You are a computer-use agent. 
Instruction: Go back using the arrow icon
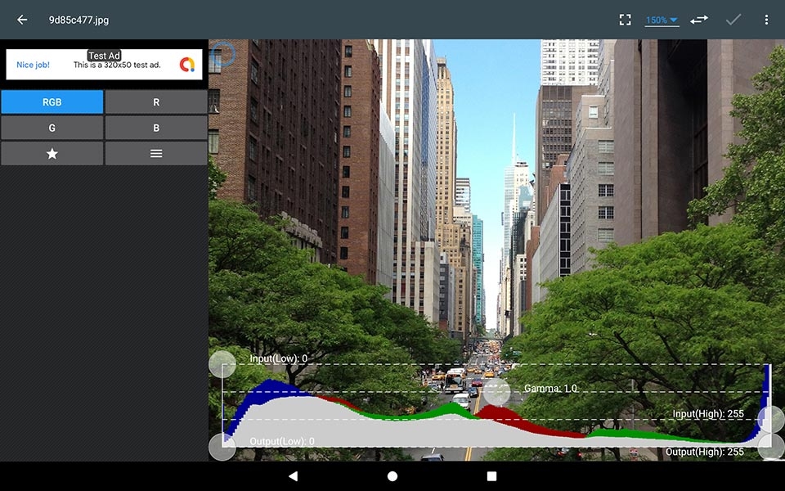coord(20,19)
